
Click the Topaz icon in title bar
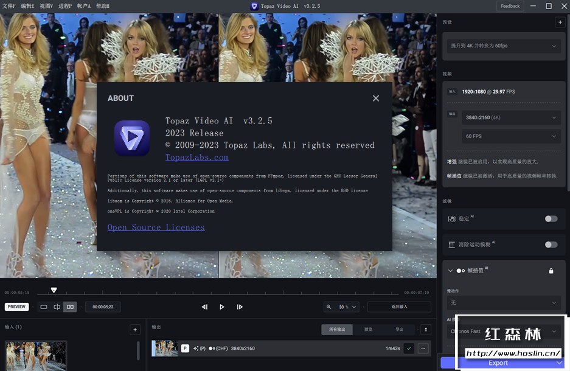point(254,6)
